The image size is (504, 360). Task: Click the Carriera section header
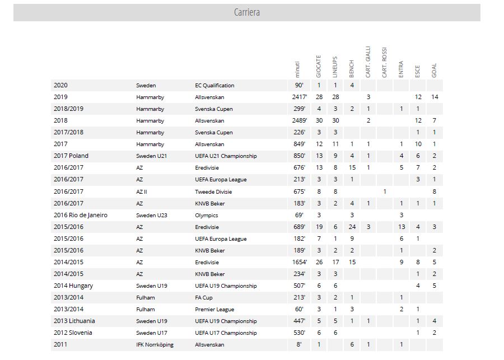point(247,12)
